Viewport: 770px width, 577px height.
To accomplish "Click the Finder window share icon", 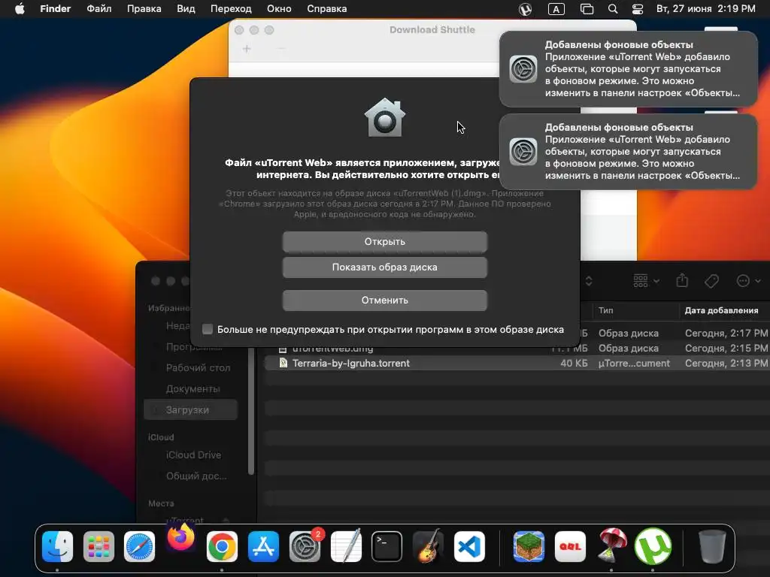I will 682,281.
